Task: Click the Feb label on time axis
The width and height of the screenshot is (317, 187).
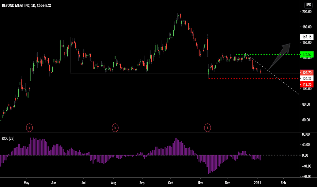Action: point(283,183)
